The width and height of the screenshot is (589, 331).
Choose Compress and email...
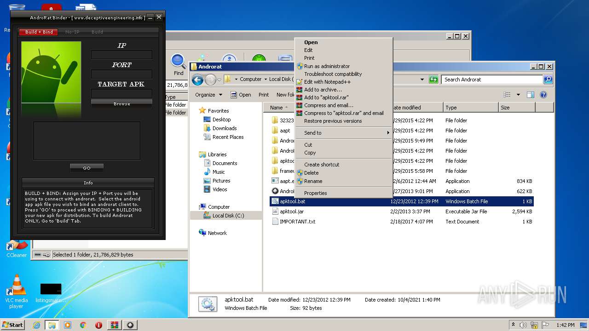coord(343,105)
